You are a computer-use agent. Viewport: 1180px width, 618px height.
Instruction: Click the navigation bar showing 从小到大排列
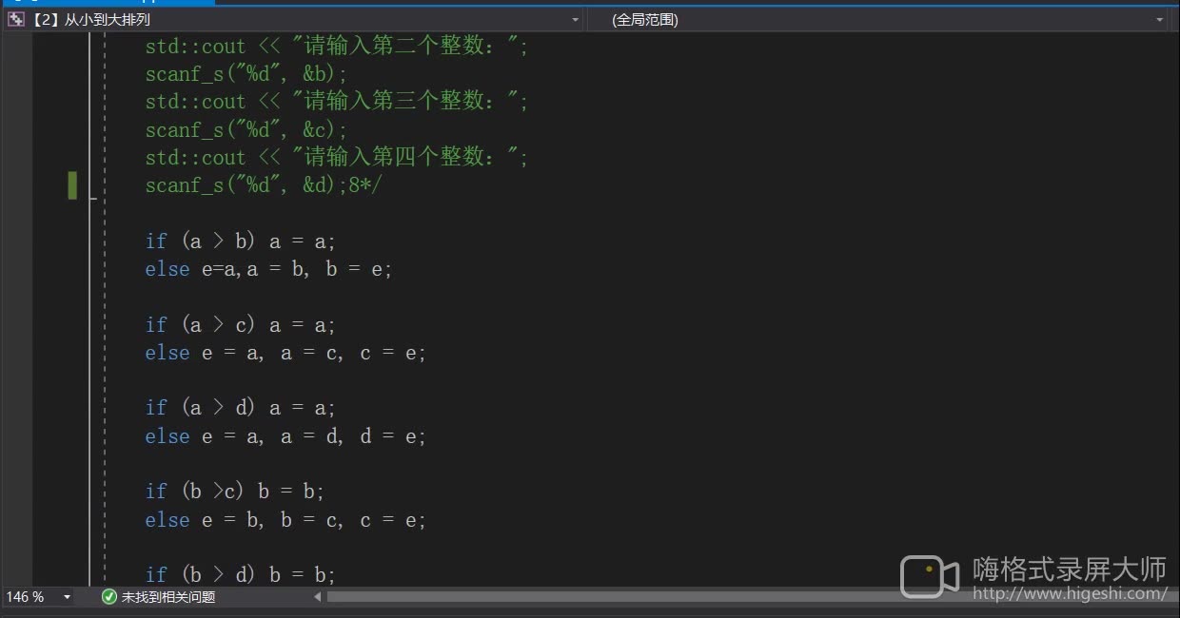[x=95, y=19]
